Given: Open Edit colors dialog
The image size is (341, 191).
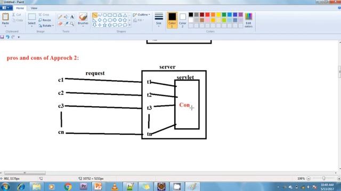Looking at the screenshot, I should 248,20.
